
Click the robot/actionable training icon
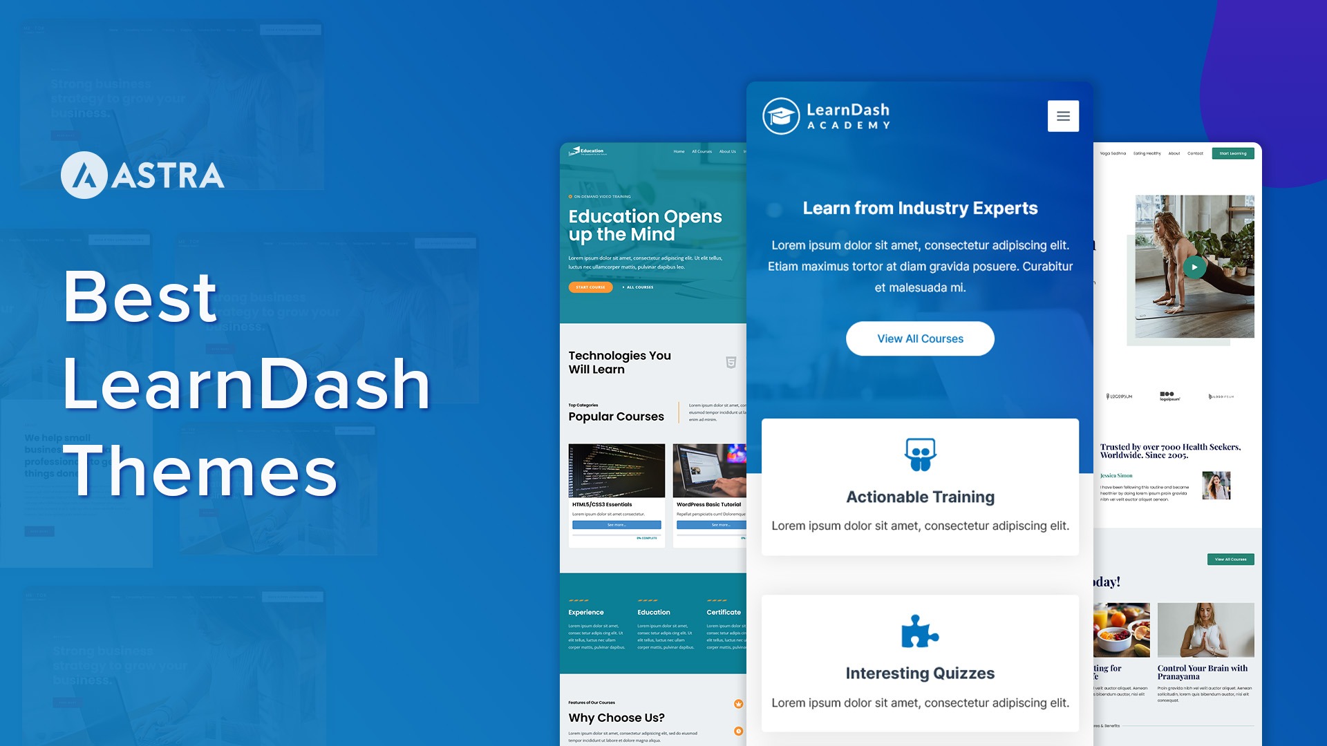[921, 452]
